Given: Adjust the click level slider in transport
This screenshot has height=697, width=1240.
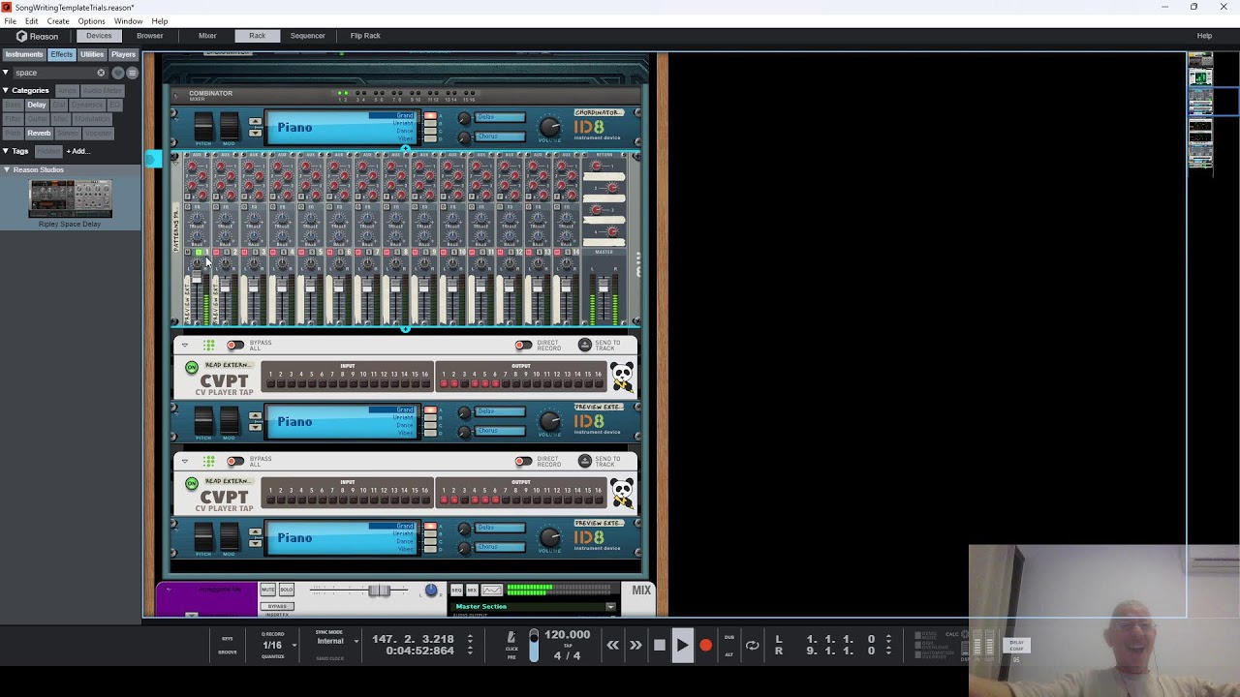Looking at the screenshot, I should tap(533, 647).
